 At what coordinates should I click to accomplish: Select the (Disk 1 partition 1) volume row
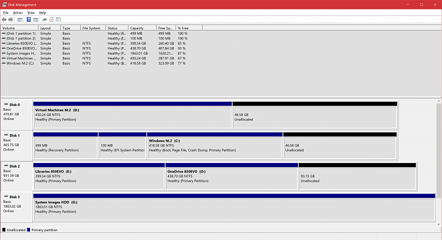[x=101, y=34]
